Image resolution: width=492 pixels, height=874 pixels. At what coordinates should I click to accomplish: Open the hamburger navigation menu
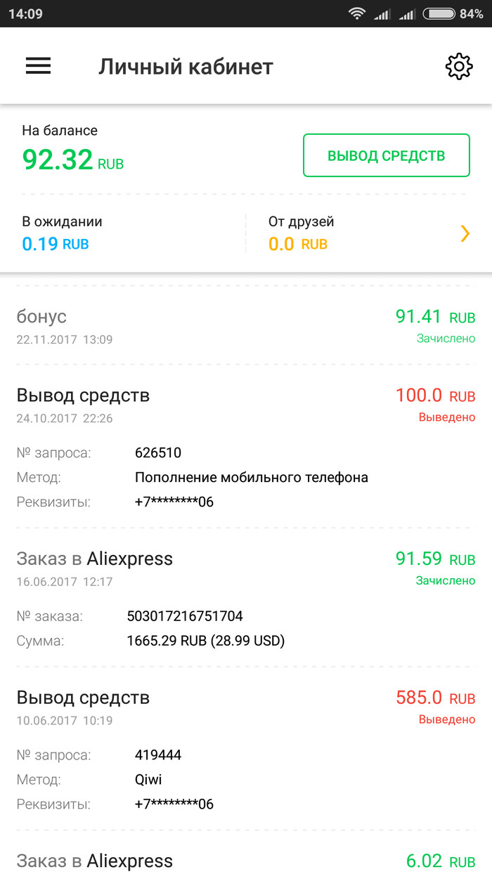(38, 66)
